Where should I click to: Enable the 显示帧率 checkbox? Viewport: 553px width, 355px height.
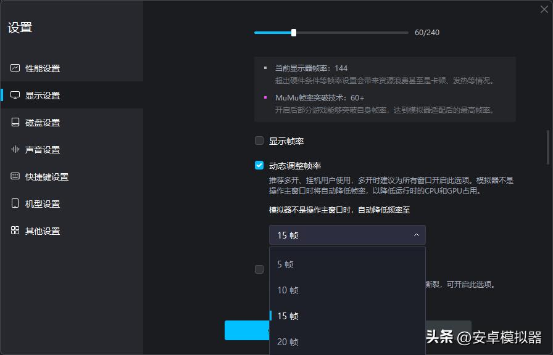click(259, 141)
